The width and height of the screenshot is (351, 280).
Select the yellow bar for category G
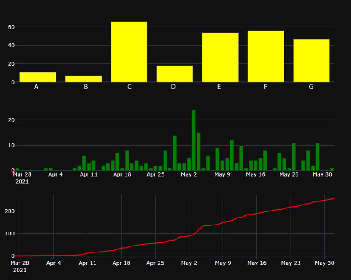[x=311, y=60]
